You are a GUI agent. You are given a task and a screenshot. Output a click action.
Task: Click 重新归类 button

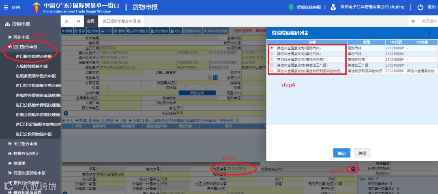coord(161,120)
